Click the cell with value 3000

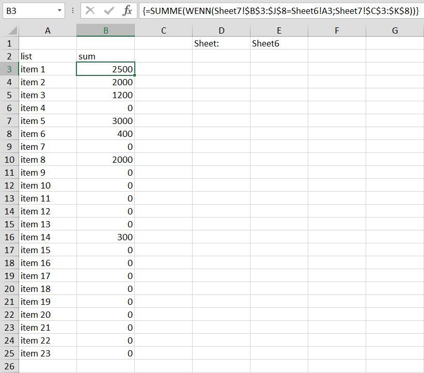click(x=105, y=120)
